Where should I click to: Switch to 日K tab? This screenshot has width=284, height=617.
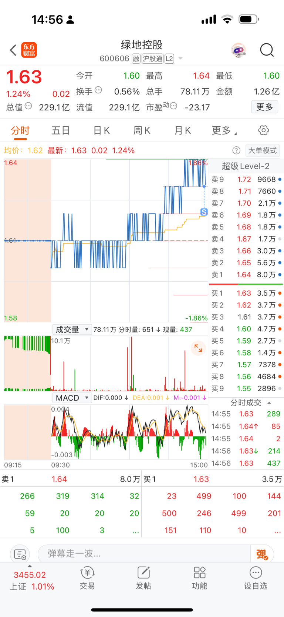pos(101,130)
